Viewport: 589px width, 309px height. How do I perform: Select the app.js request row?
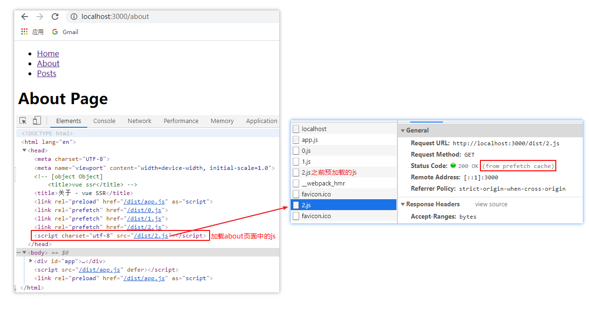click(x=344, y=140)
